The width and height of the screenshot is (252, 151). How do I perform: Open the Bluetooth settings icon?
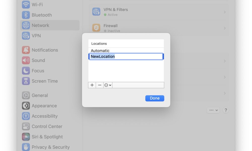(x=26, y=15)
